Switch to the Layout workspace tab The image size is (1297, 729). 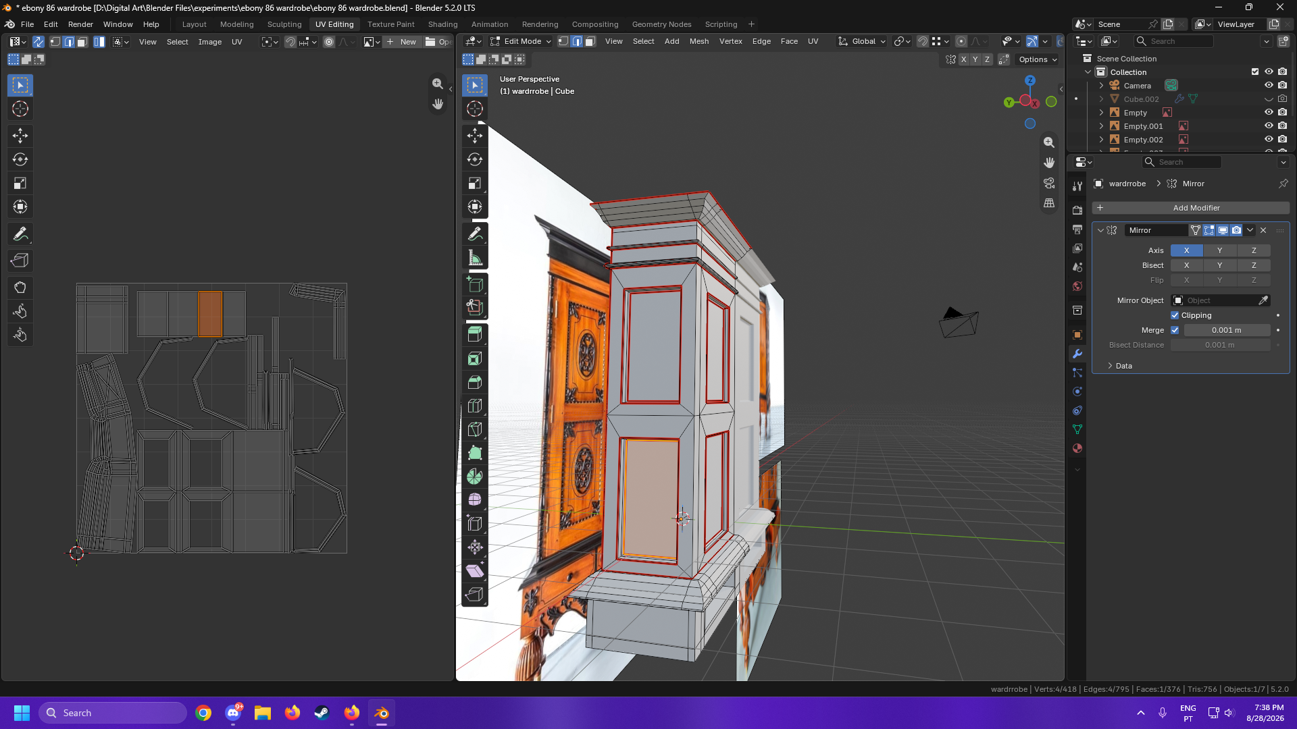click(x=195, y=24)
